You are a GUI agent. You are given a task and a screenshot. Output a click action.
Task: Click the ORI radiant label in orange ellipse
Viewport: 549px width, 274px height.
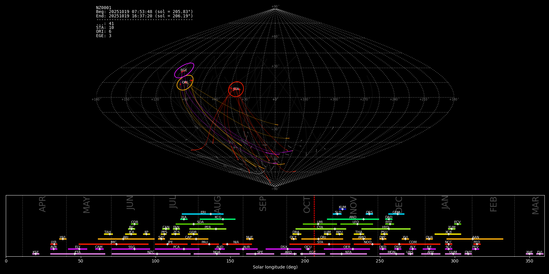185,83
